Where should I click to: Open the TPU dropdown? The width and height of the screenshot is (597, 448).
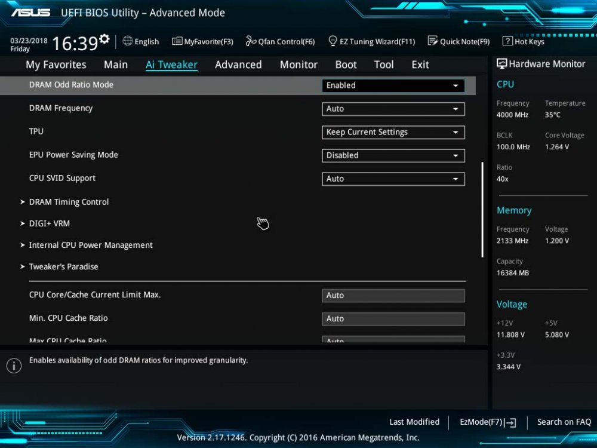(393, 132)
